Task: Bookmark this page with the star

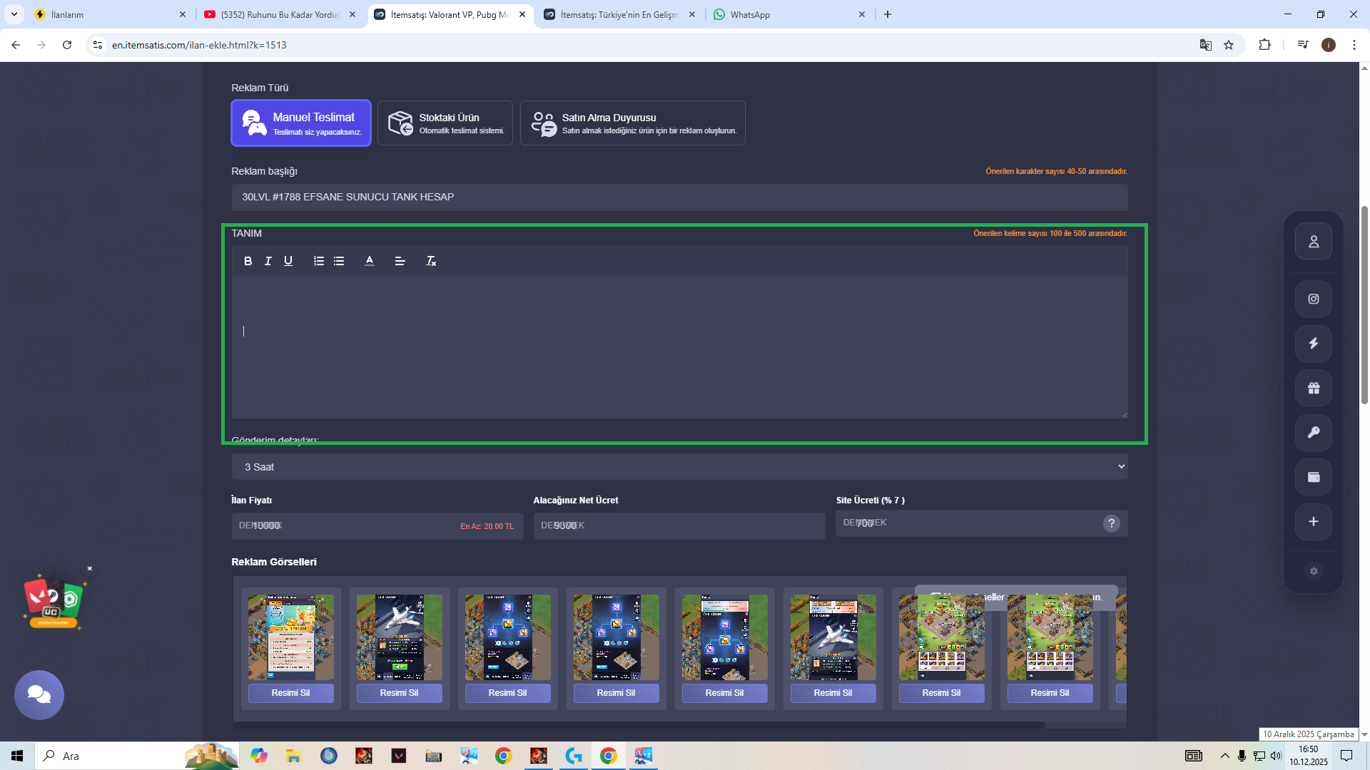Action: [1229, 45]
